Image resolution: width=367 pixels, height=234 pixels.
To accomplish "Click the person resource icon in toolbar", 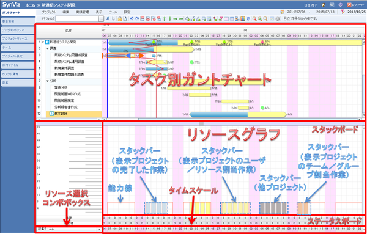I will 237,19.
